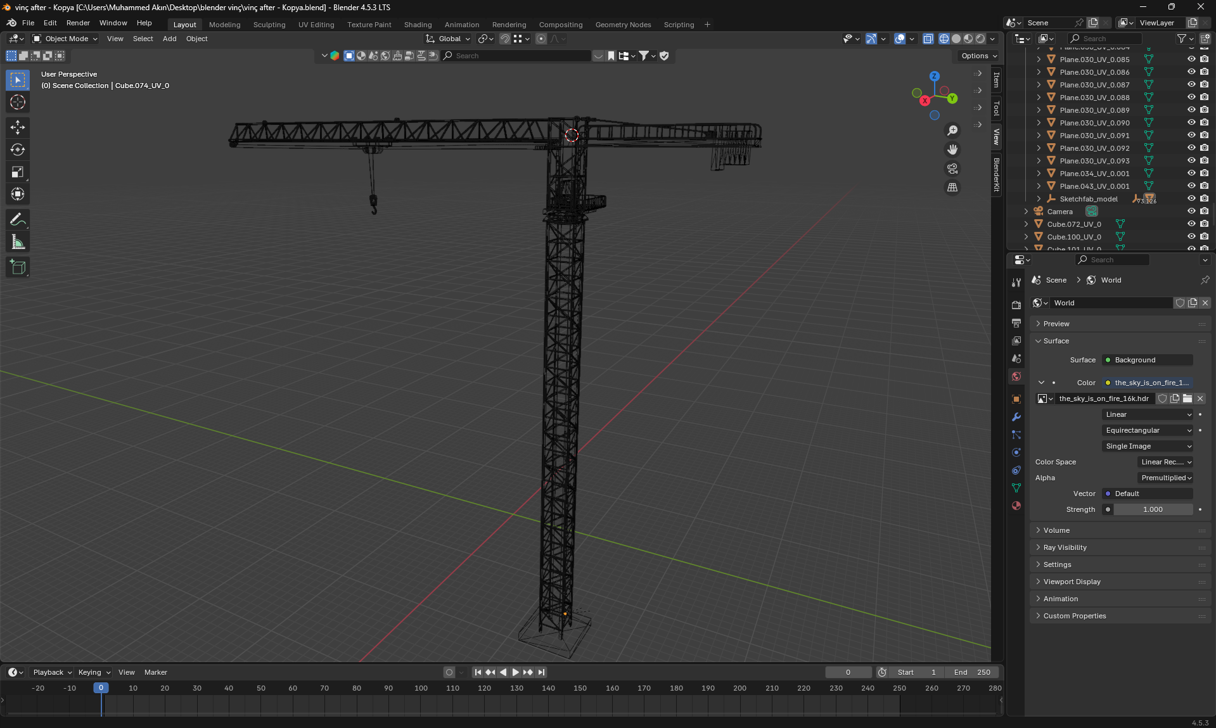
Task: Activate the Transform tool
Action: 18,194
